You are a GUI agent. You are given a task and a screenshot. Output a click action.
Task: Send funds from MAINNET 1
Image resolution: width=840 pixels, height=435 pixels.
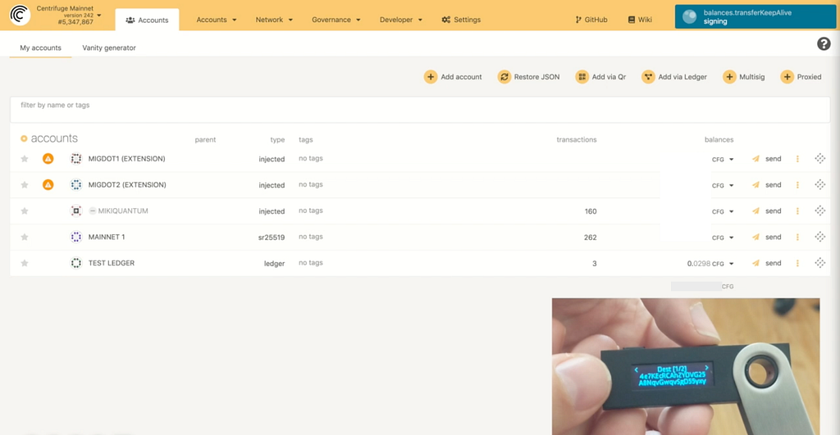pyautogui.click(x=767, y=237)
